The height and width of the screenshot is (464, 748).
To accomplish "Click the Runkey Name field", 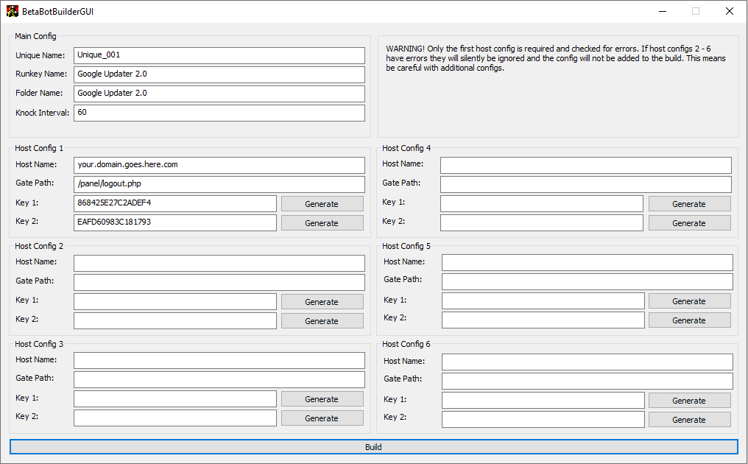I will pyautogui.click(x=219, y=74).
